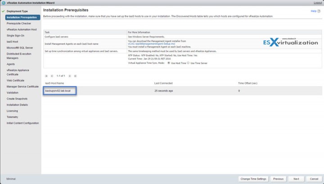Download vCAC-IaaSManagementAgent-Setup.msi link
The image size is (324, 184).
click(152, 44)
